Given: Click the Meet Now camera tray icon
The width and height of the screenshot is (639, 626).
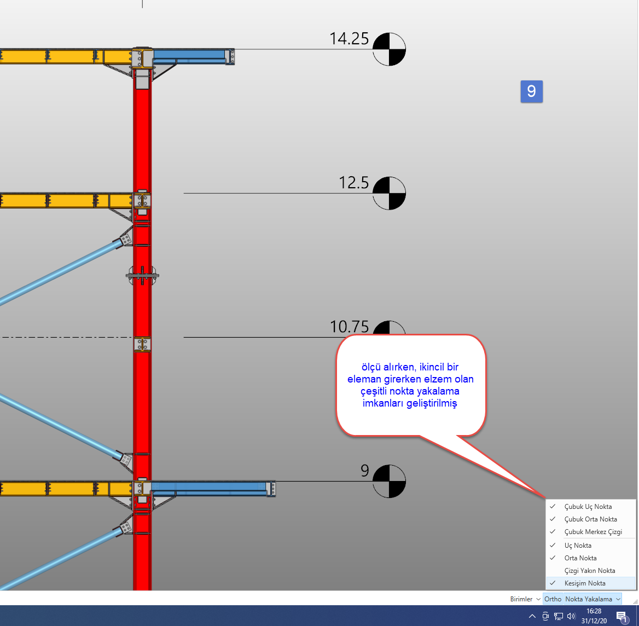Looking at the screenshot, I should point(545,616).
